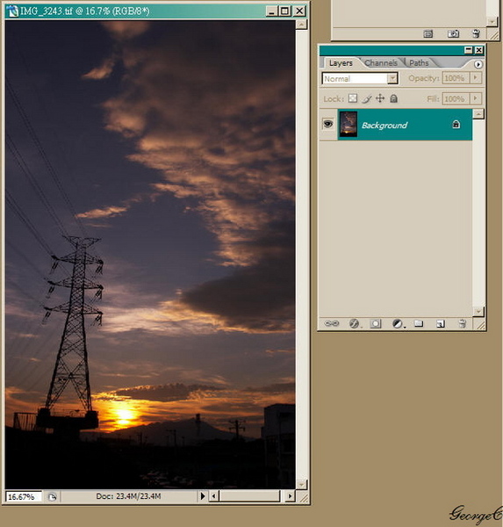Image resolution: width=503 pixels, height=527 pixels.
Task: Click the link layers icon
Action: pos(331,323)
